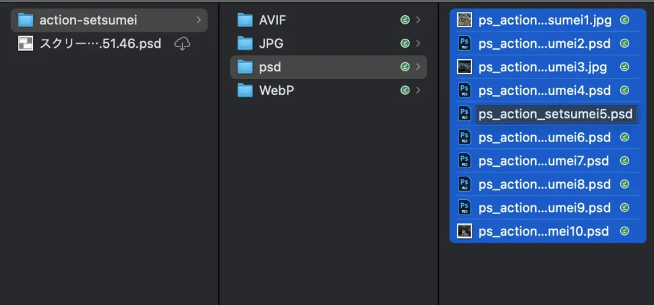Click the PSD icon of ps_action…umei2.psd

464,44
